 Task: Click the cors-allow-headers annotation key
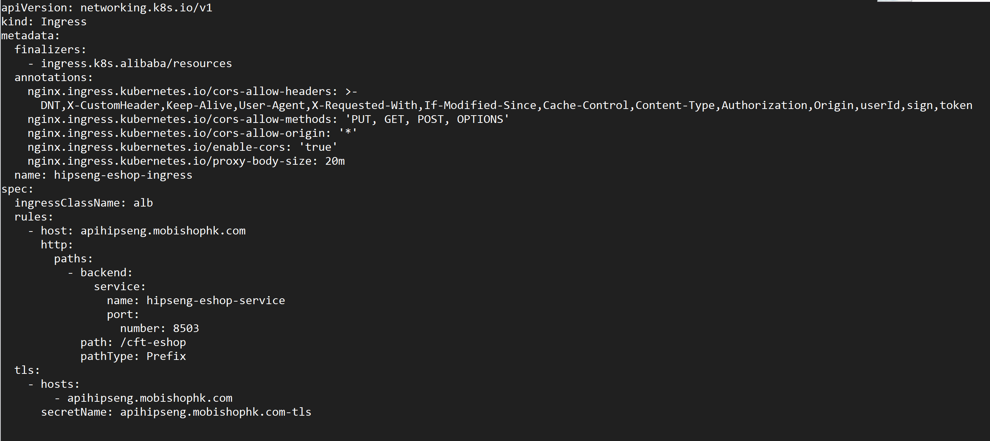coord(183,91)
